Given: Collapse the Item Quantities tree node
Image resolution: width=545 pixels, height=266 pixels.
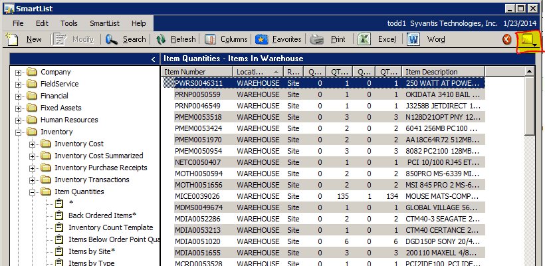Looking at the screenshot, I should [32, 192].
